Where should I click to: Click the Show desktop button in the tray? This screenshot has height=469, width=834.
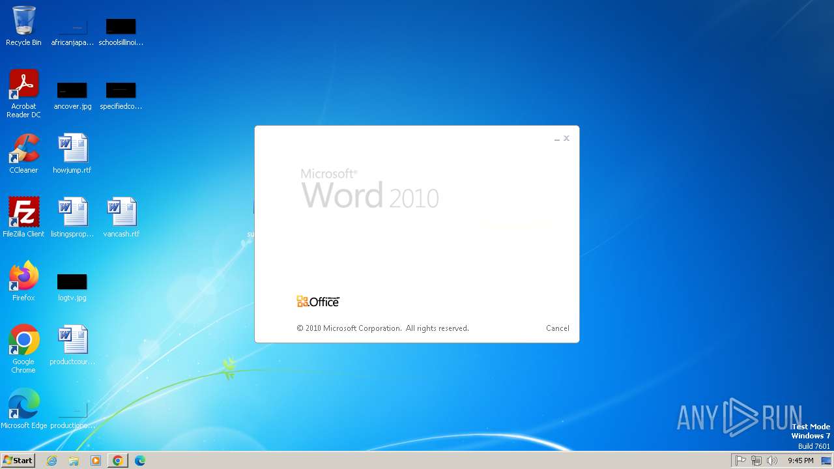click(826, 461)
